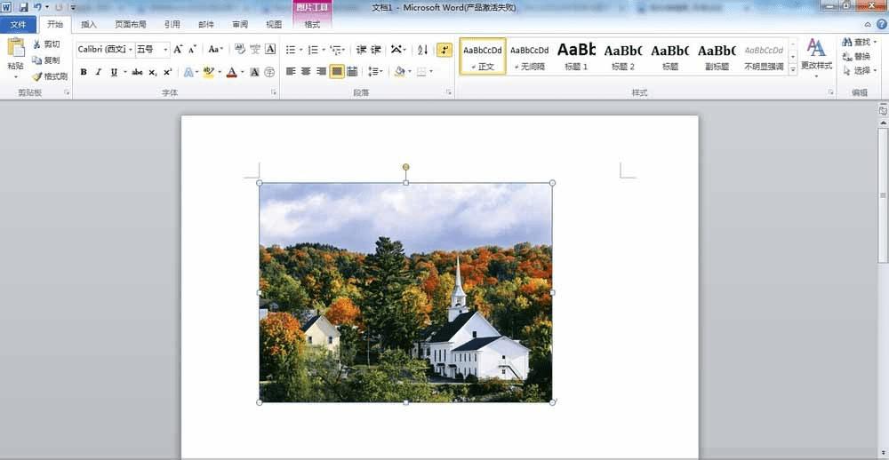Select Format Painter (格式刷)
889x460 pixels.
(50, 75)
